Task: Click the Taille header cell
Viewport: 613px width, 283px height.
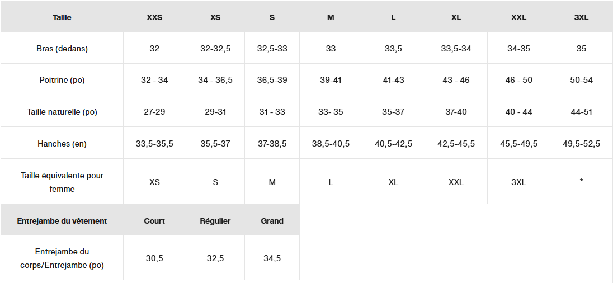Action: click(62, 17)
